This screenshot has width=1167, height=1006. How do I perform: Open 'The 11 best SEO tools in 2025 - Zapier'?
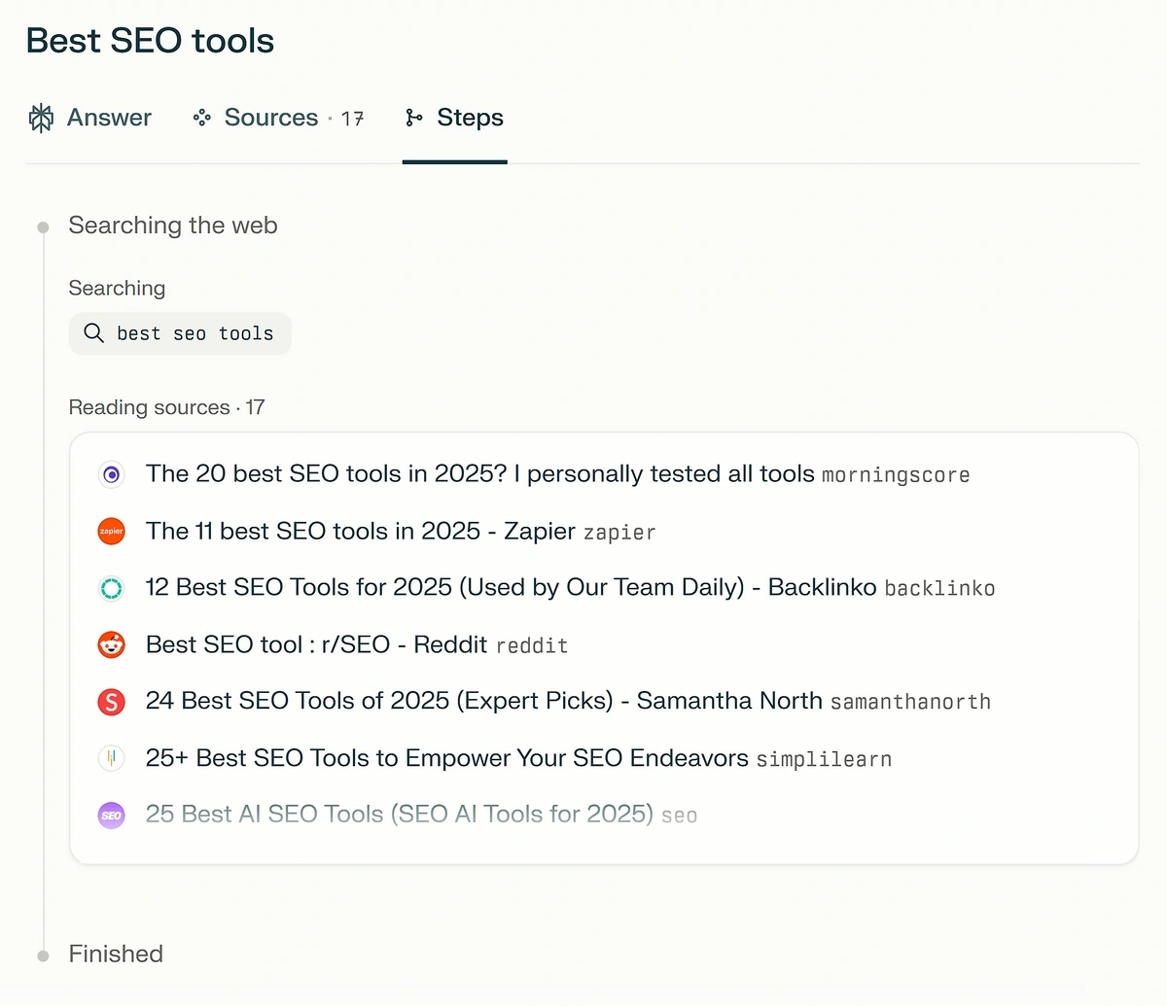tap(361, 531)
